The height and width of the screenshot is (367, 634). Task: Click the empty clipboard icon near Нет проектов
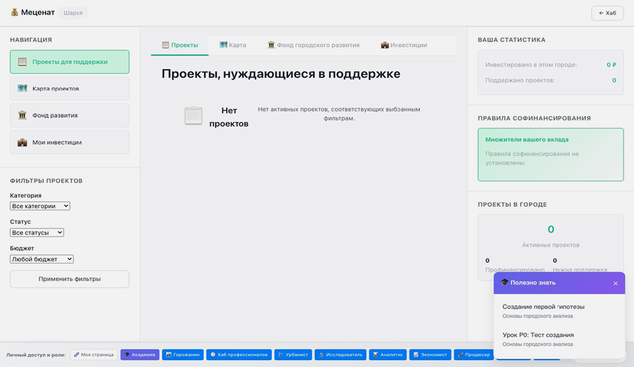tap(194, 116)
